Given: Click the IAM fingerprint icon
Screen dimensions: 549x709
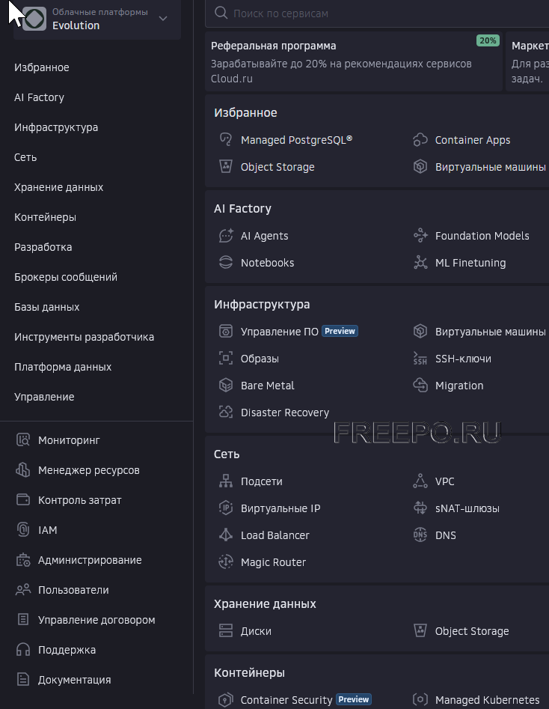Looking at the screenshot, I should [x=23, y=529].
